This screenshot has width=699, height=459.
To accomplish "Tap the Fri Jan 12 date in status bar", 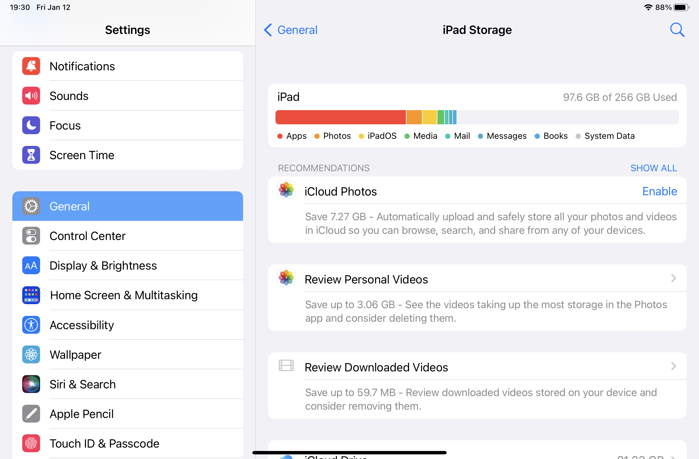I will (53, 7).
